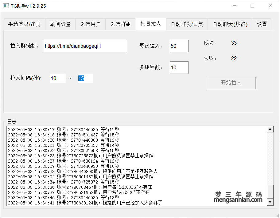Screen dimensions: 280x218
Task: Click log line timestamped 16:30:23
Action: pyautogui.click(x=80, y=156)
